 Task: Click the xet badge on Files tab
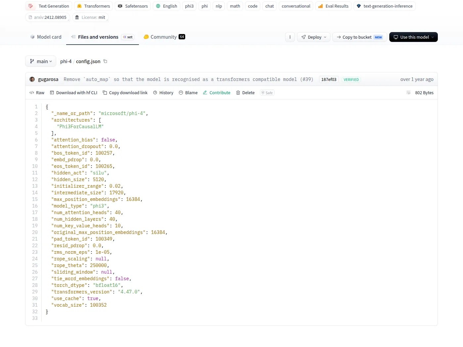pyautogui.click(x=128, y=37)
